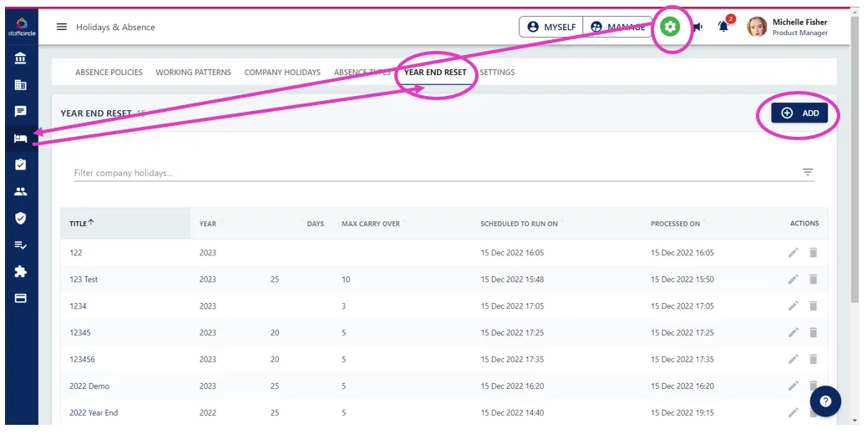Sort by Scheduled To Run On column
This screenshot has height=434, width=867.
519,224
